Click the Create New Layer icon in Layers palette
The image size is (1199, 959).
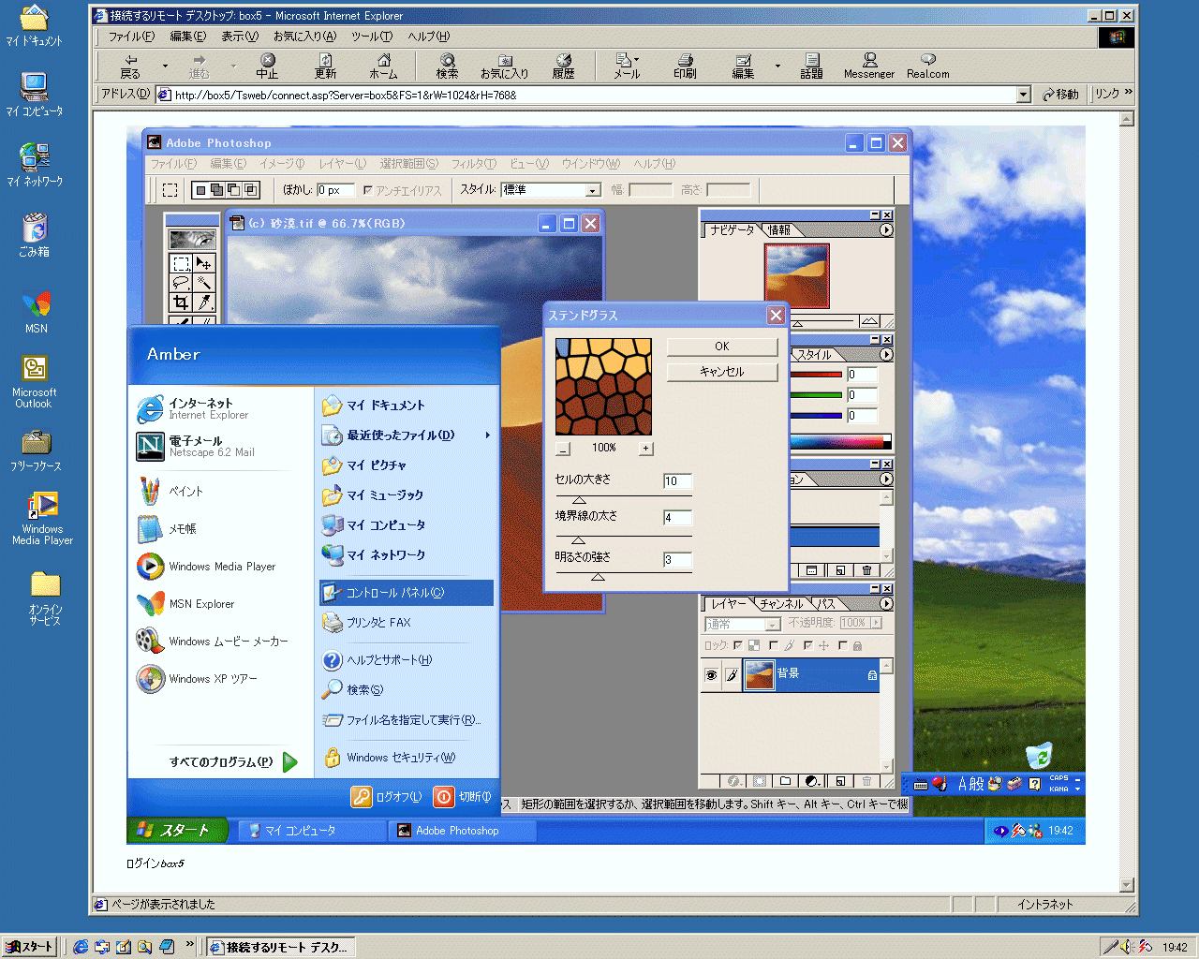click(840, 780)
